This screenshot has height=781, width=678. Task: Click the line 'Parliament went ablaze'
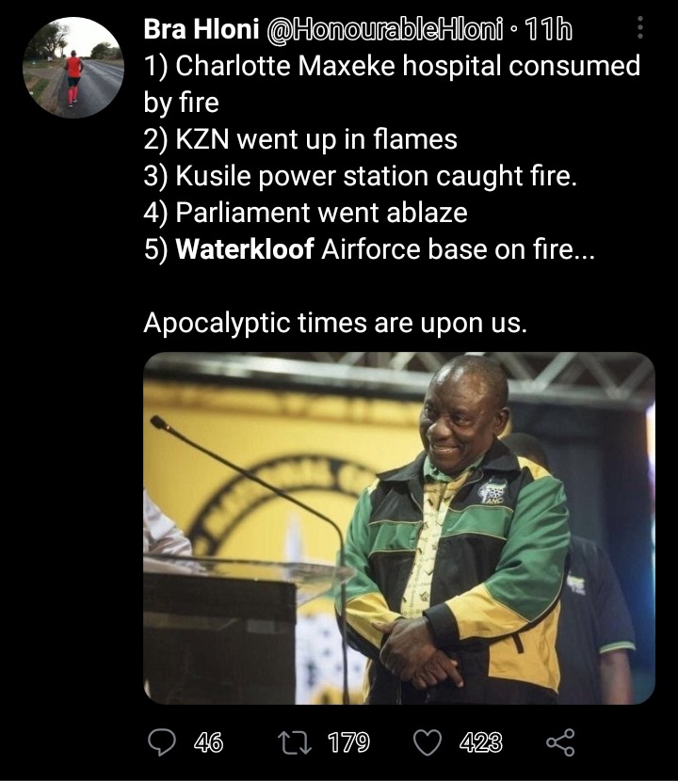[306, 213]
